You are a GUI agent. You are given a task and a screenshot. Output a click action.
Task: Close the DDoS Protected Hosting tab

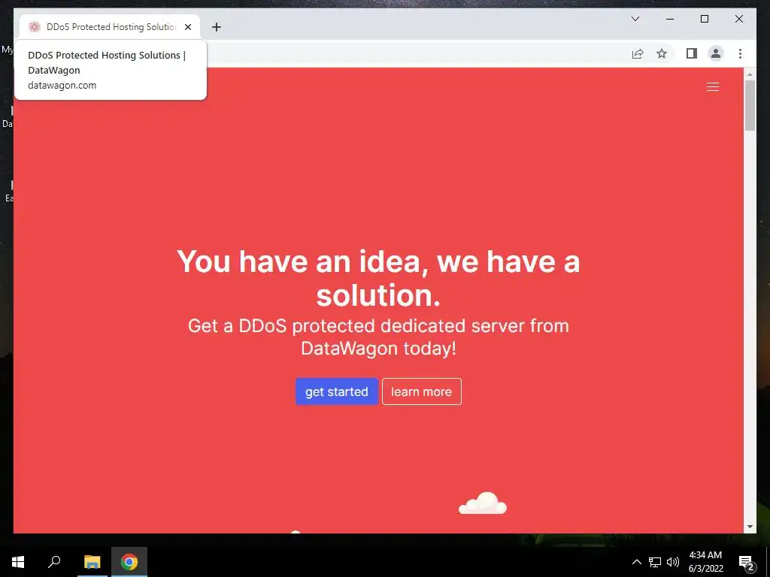[x=187, y=27]
